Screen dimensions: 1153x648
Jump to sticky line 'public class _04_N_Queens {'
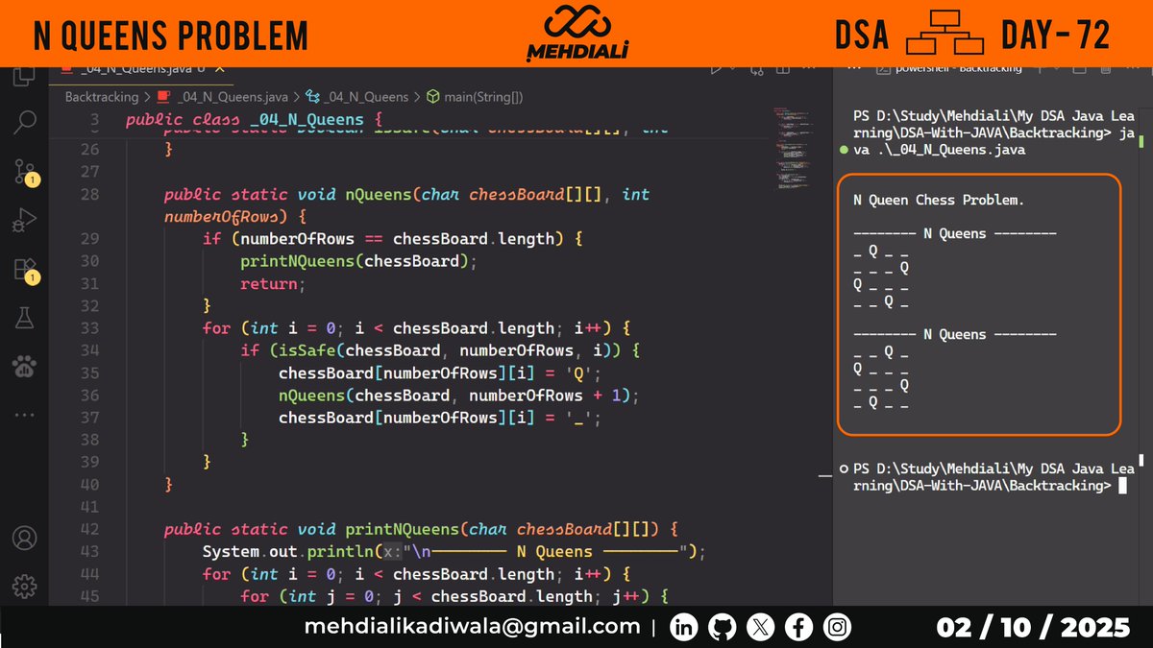click(255, 120)
